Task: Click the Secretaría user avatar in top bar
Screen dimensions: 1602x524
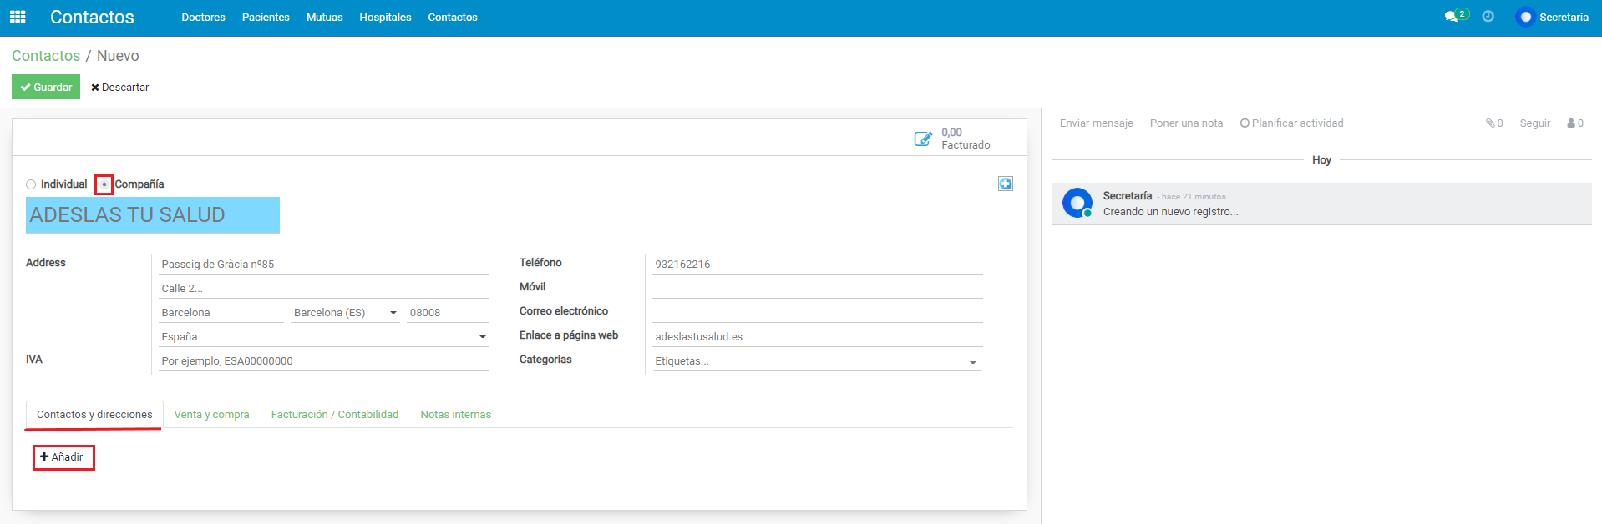Action: coord(1525,17)
